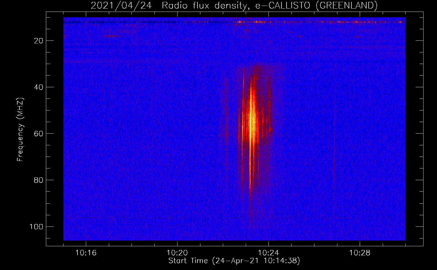Viewport: 437px width, 270px height.
Task: Click the 'Frequency (MHZ)' axis label
Action: point(20,129)
